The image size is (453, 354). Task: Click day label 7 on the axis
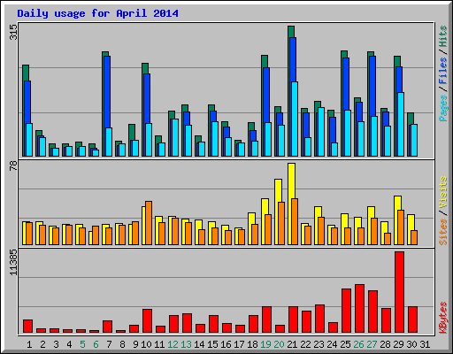(109, 344)
